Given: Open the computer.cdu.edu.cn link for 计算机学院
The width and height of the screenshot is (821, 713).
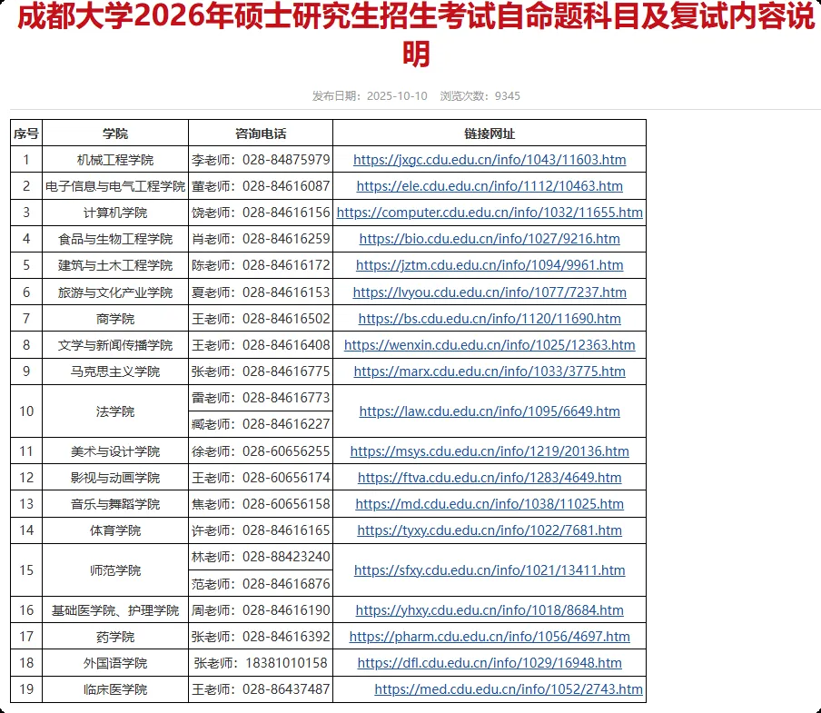Looking at the screenshot, I should point(490,213).
